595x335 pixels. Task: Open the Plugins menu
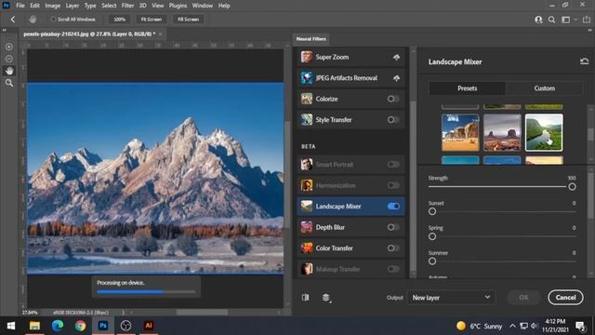(x=178, y=6)
